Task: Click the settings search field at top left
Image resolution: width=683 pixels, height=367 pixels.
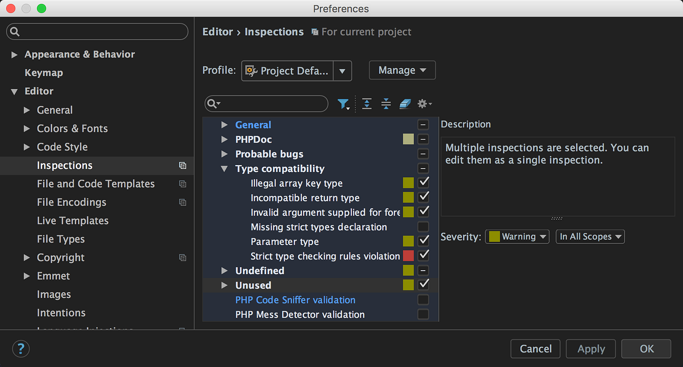Action: coord(97,31)
